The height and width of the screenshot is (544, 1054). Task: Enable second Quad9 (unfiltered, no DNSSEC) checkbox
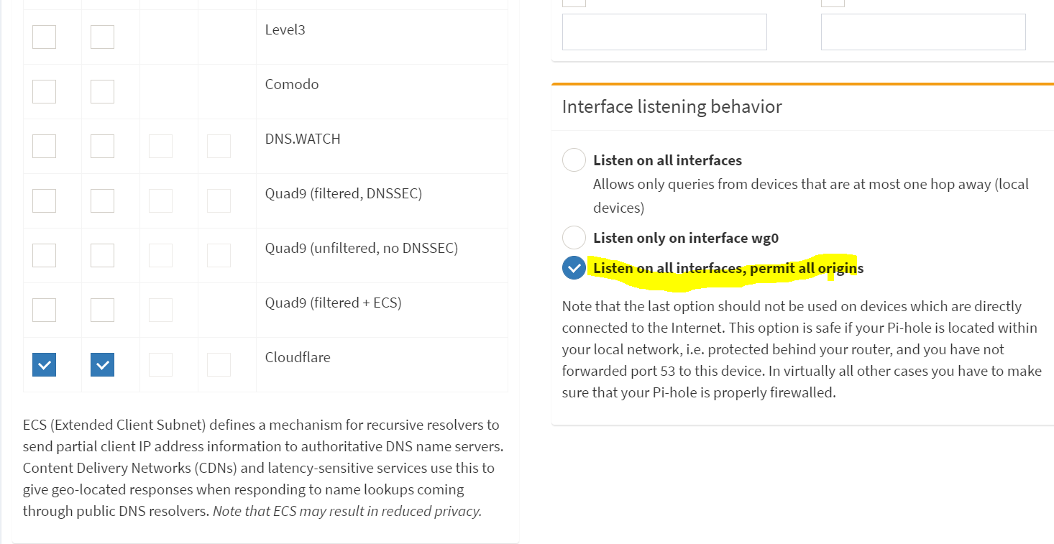click(x=102, y=255)
